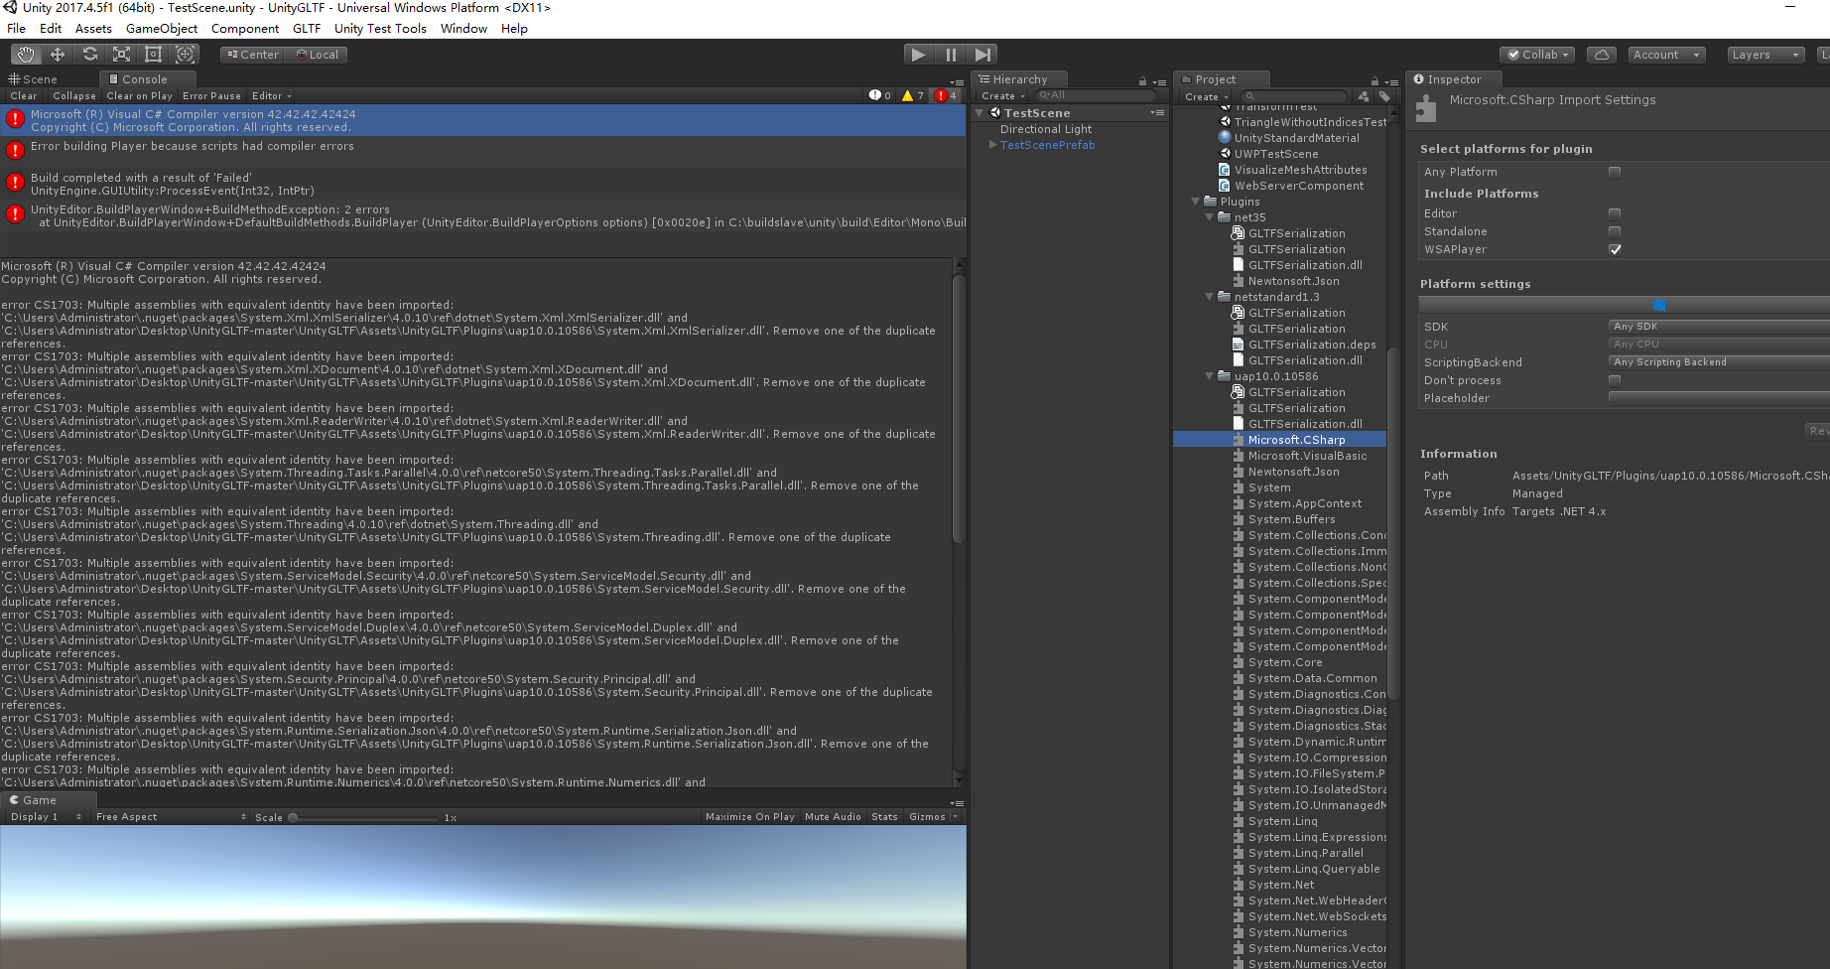Screen dimensions: 1830x969
Task: Select the Rotate tool
Action: (x=89, y=55)
